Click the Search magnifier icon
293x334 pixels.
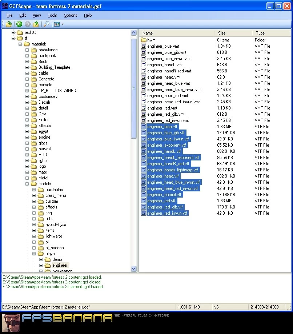point(47,24)
